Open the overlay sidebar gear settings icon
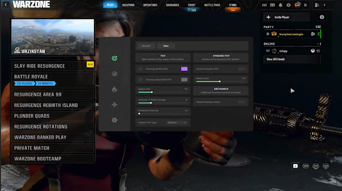342x191 pixels. [114, 120]
